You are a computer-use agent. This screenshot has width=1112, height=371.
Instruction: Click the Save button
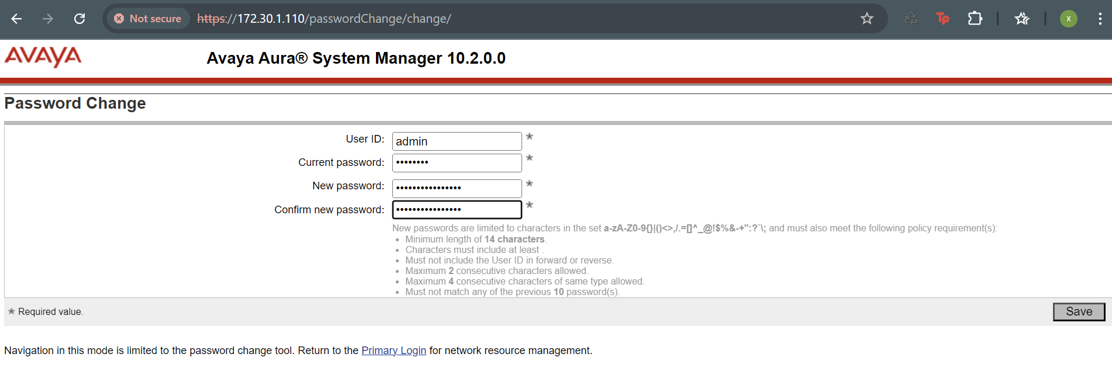click(x=1079, y=312)
